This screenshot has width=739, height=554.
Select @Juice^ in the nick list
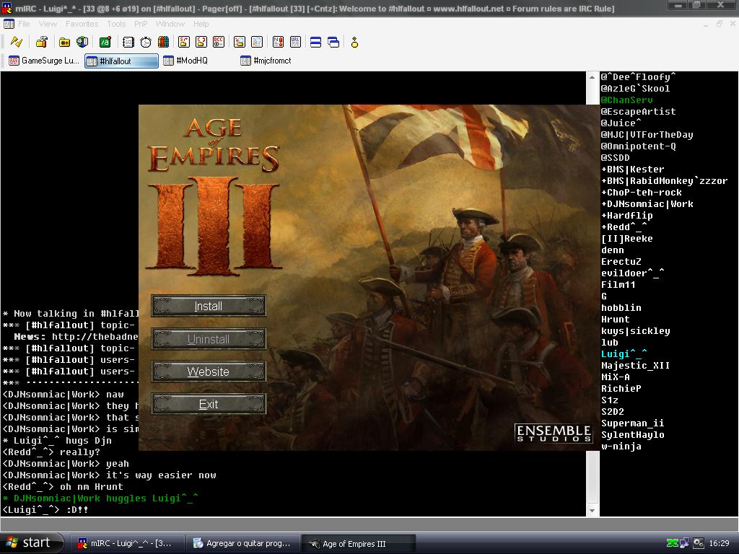[621, 123]
